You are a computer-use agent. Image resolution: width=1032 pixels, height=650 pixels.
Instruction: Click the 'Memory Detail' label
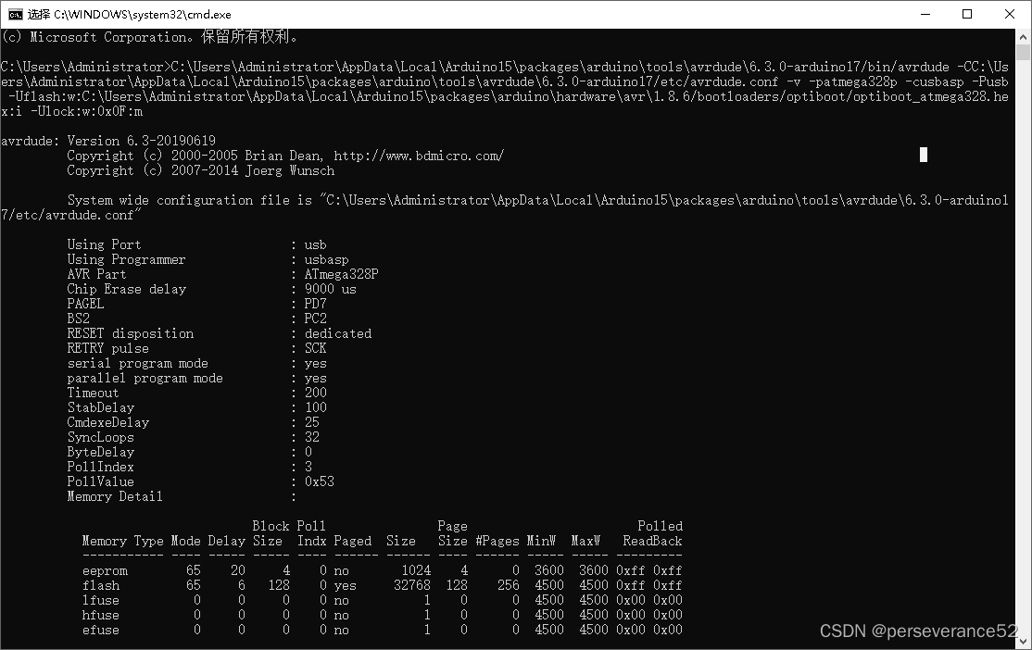tap(115, 496)
